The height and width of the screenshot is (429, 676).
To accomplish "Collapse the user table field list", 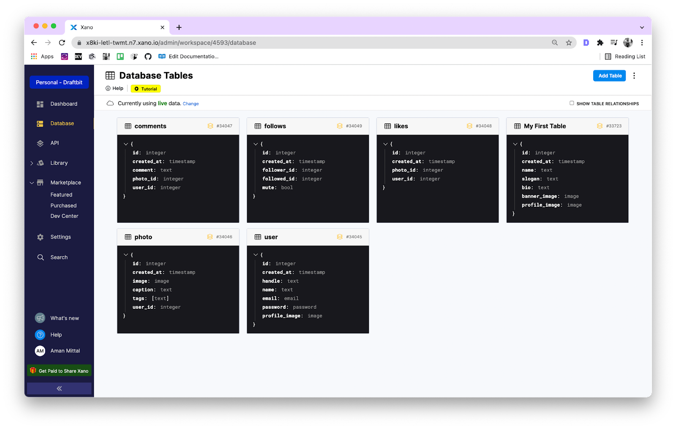I will pyautogui.click(x=256, y=254).
